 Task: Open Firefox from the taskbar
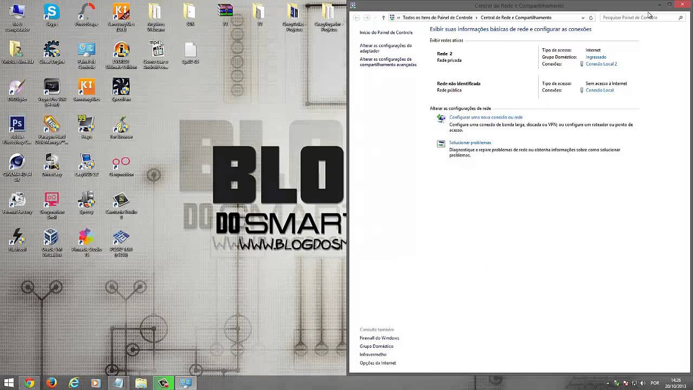[x=51, y=383]
